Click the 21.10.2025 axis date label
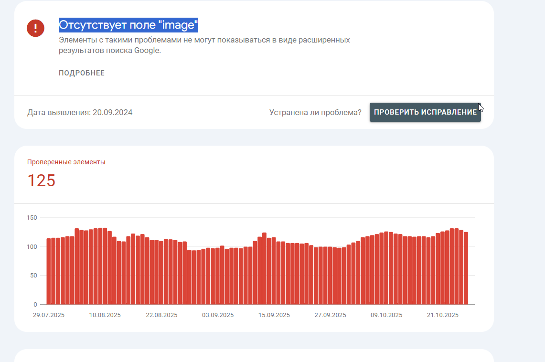The image size is (545, 362). (x=443, y=315)
